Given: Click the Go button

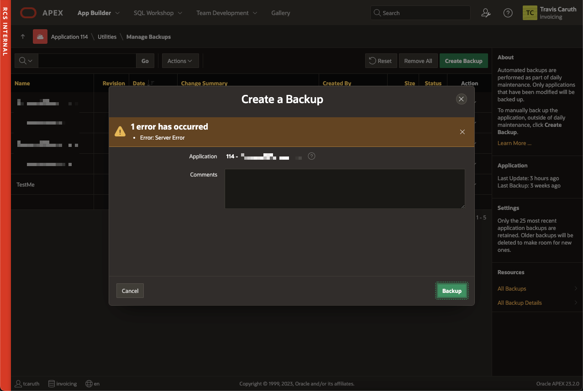Looking at the screenshot, I should 145,61.
